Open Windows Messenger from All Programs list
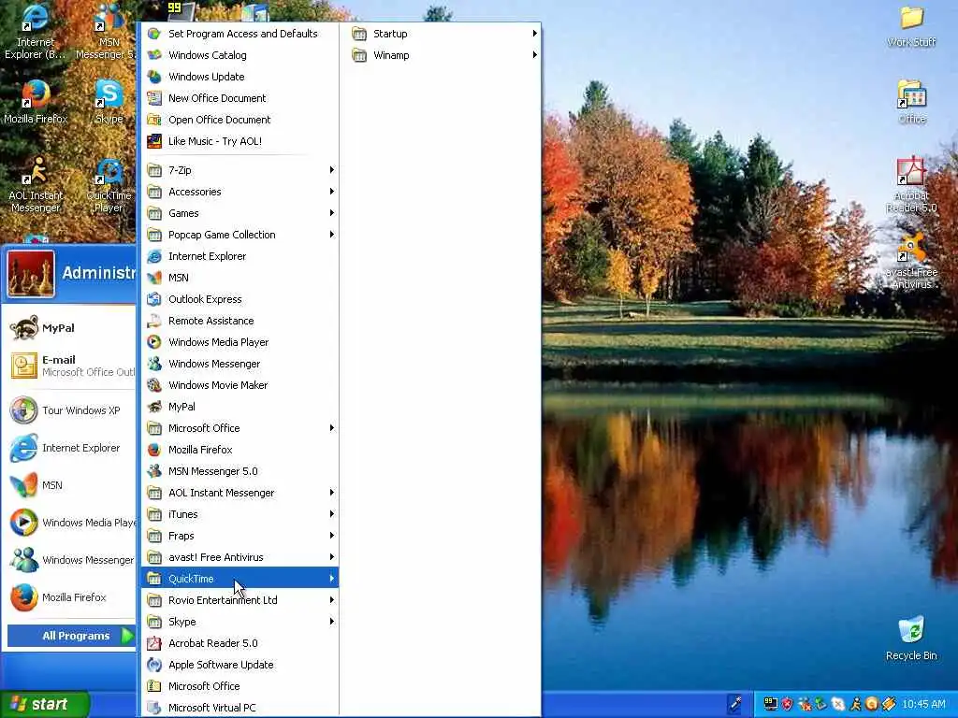958x718 pixels. tap(239, 364)
